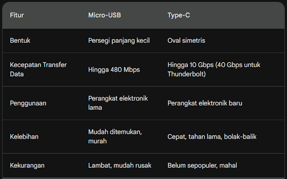The height and width of the screenshot is (179, 287).
Task: Select the Kecepatan Transfer Data label
Action: [x=38, y=69]
